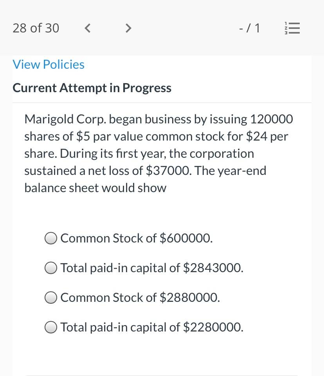Select Total paid-in capital of $2843000
Image resolution: width=324 pixels, height=376 pixels.
click(51, 268)
